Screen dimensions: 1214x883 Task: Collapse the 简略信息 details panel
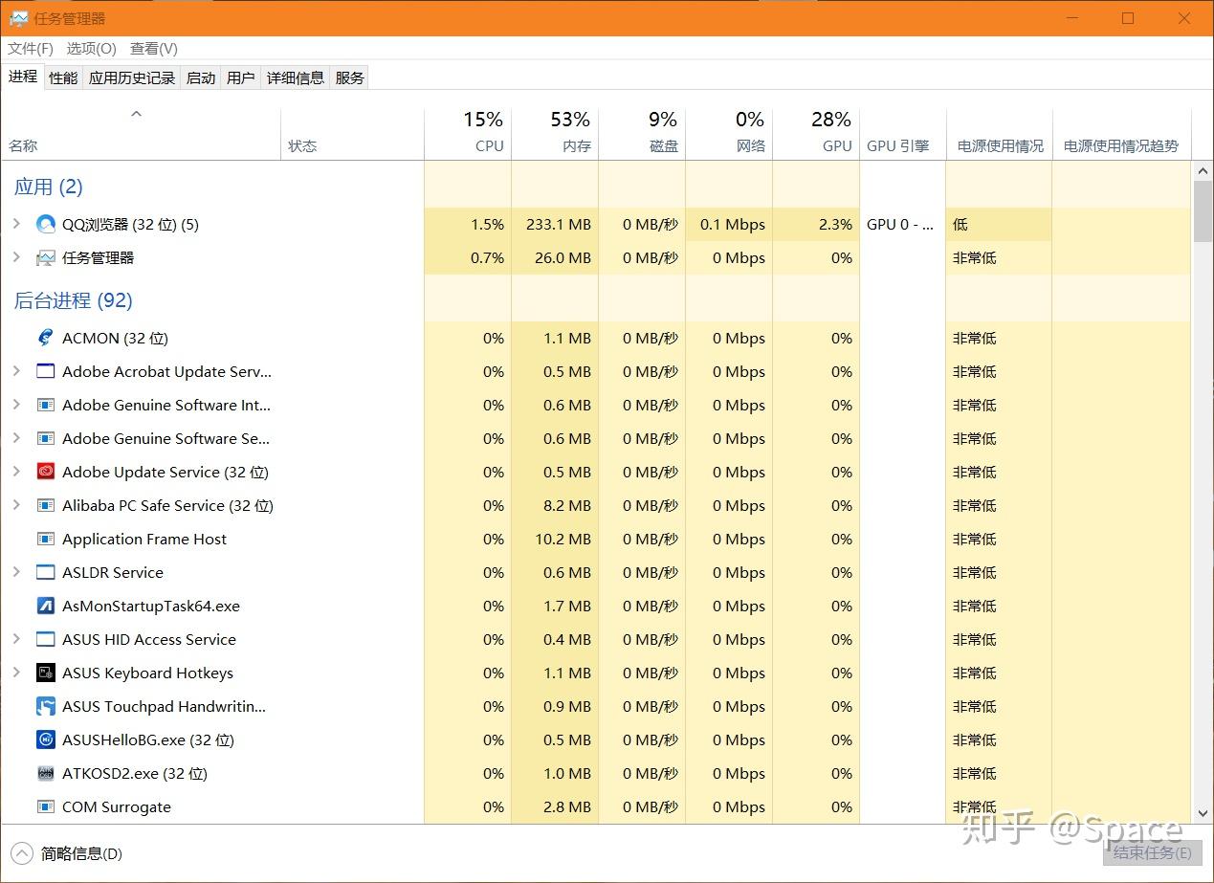20,853
